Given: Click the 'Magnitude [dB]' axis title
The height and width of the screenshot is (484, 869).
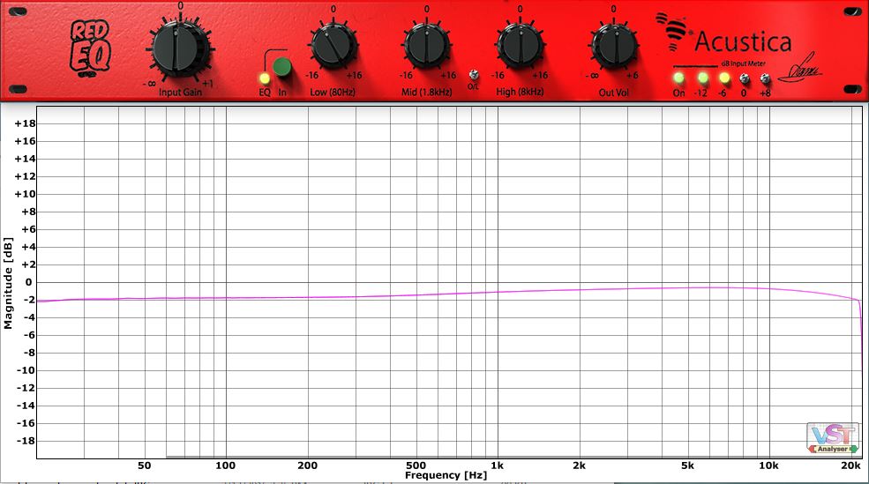Looking at the screenshot, I should [8, 283].
